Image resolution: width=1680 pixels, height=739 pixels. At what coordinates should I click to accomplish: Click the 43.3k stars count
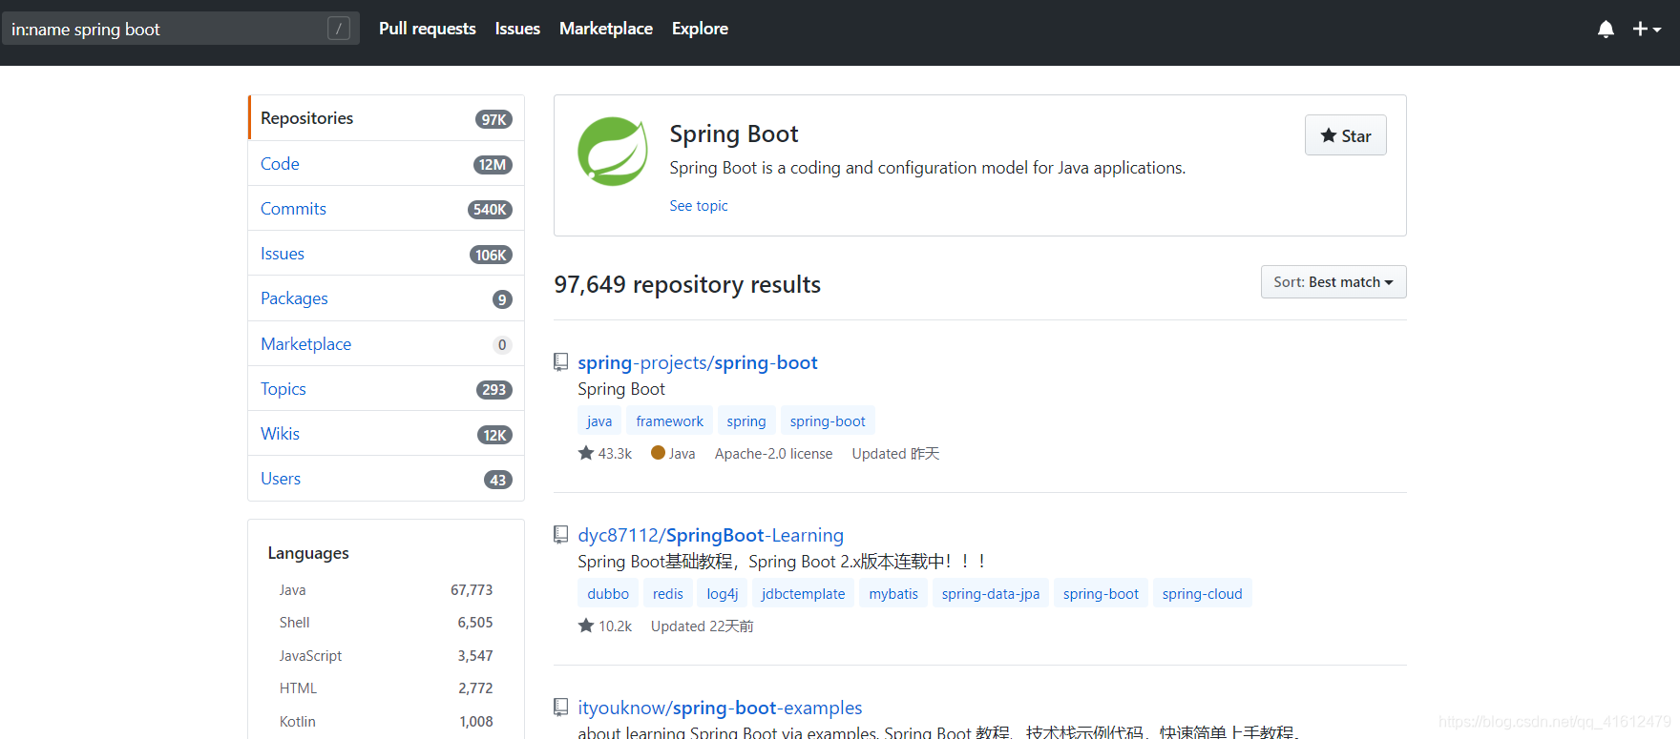(x=605, y=454)
